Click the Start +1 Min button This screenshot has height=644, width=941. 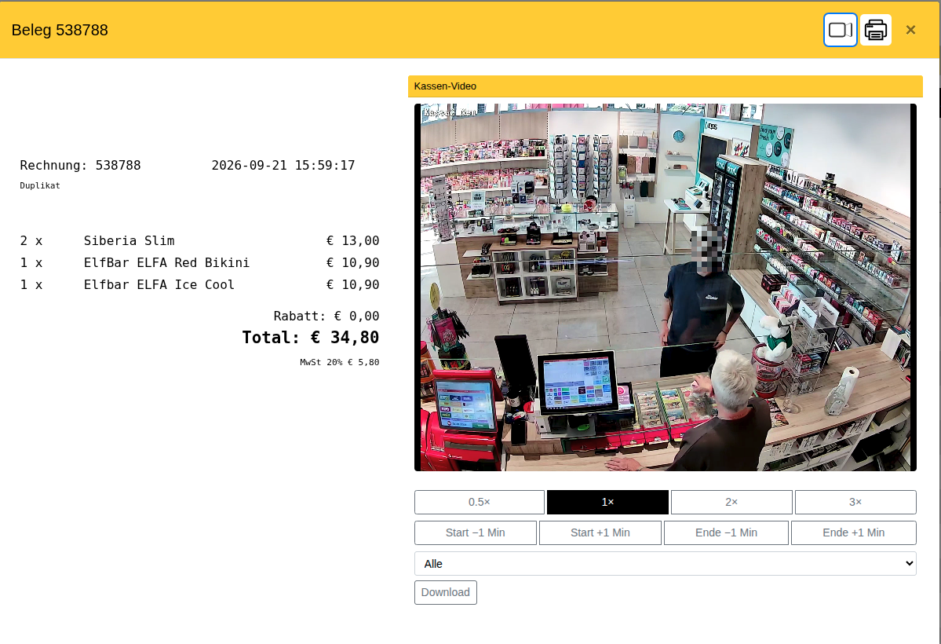tap(600, 532)
